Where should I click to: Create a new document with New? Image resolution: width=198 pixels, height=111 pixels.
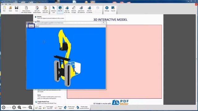tap(4, 9)
